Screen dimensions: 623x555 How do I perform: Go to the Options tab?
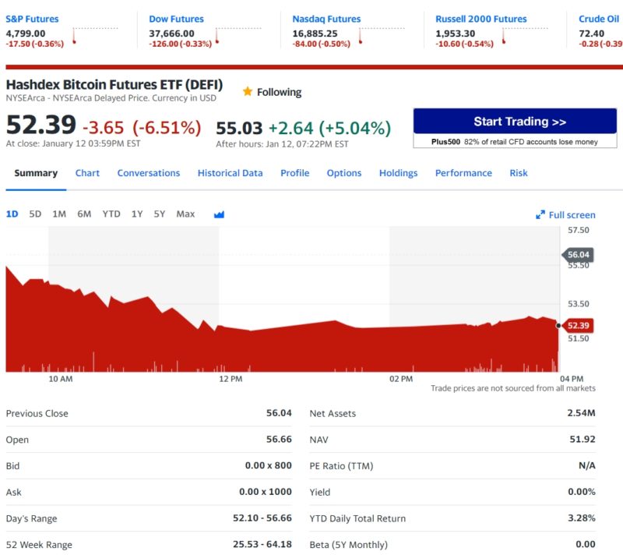[x=343, y=173]
